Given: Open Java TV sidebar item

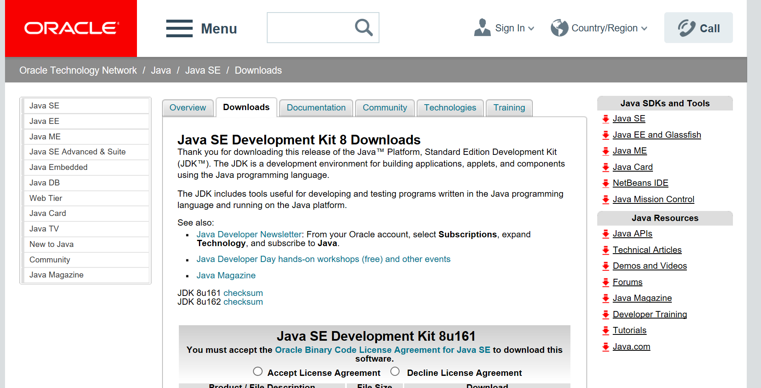Looking at the screenshot, I should pos(86,229).
